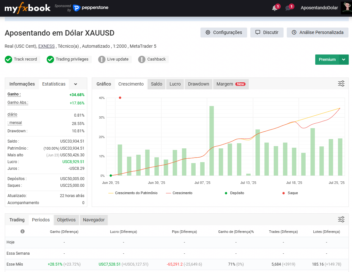Open the EXNESS broker link
This screenshot has width=352, height=272.
click(46, 46)
